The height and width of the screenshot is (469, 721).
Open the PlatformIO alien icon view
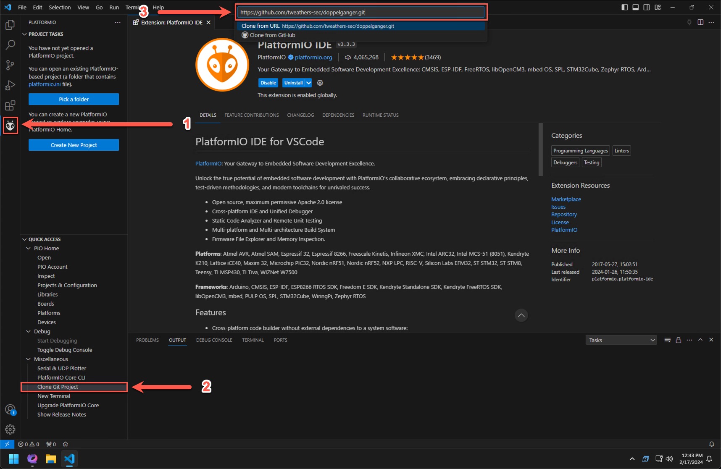[10, 125]
